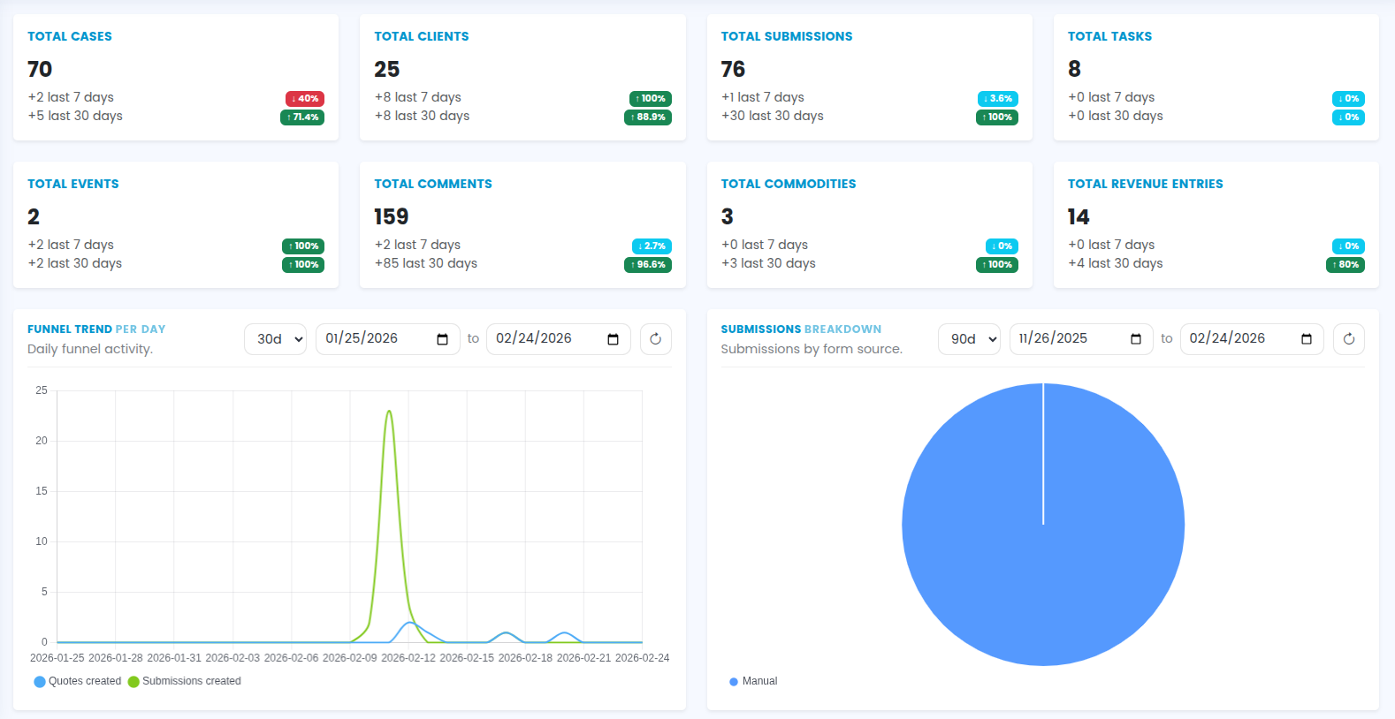Viewport: 1395px width, 719px height.
Task: Open calendar picker on 01/25/2026 date field
Action: 442,339
